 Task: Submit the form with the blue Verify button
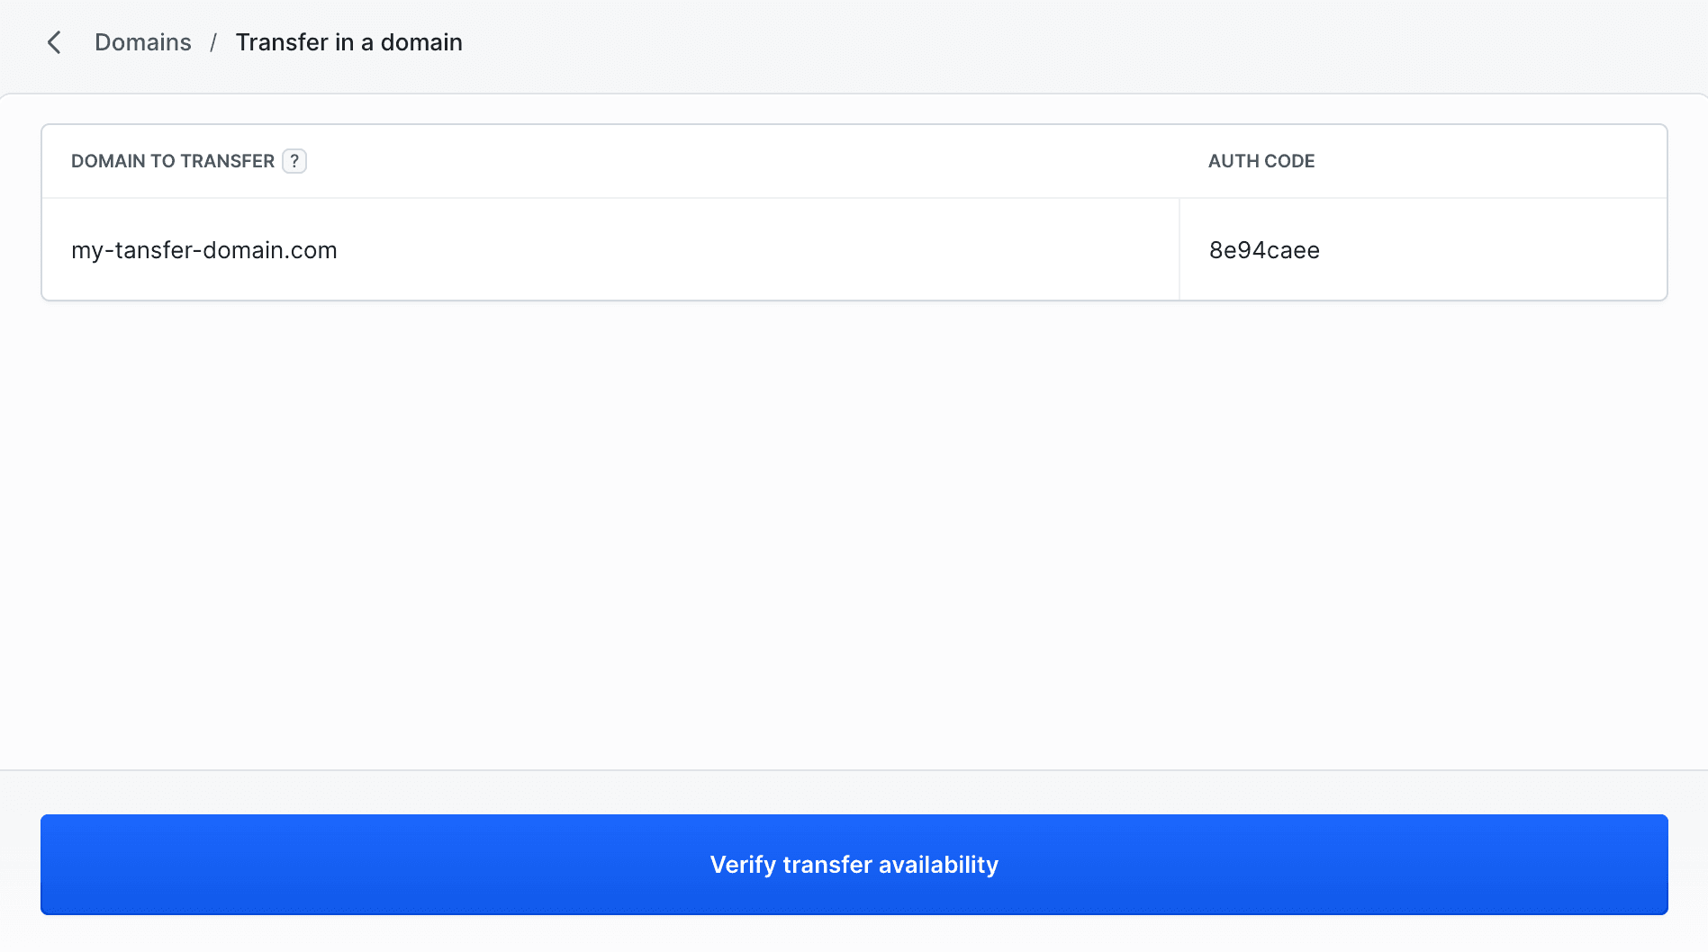coord(854,864)
